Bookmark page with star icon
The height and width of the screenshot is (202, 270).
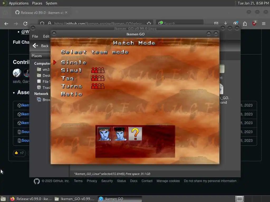click(x=149, y=23)
